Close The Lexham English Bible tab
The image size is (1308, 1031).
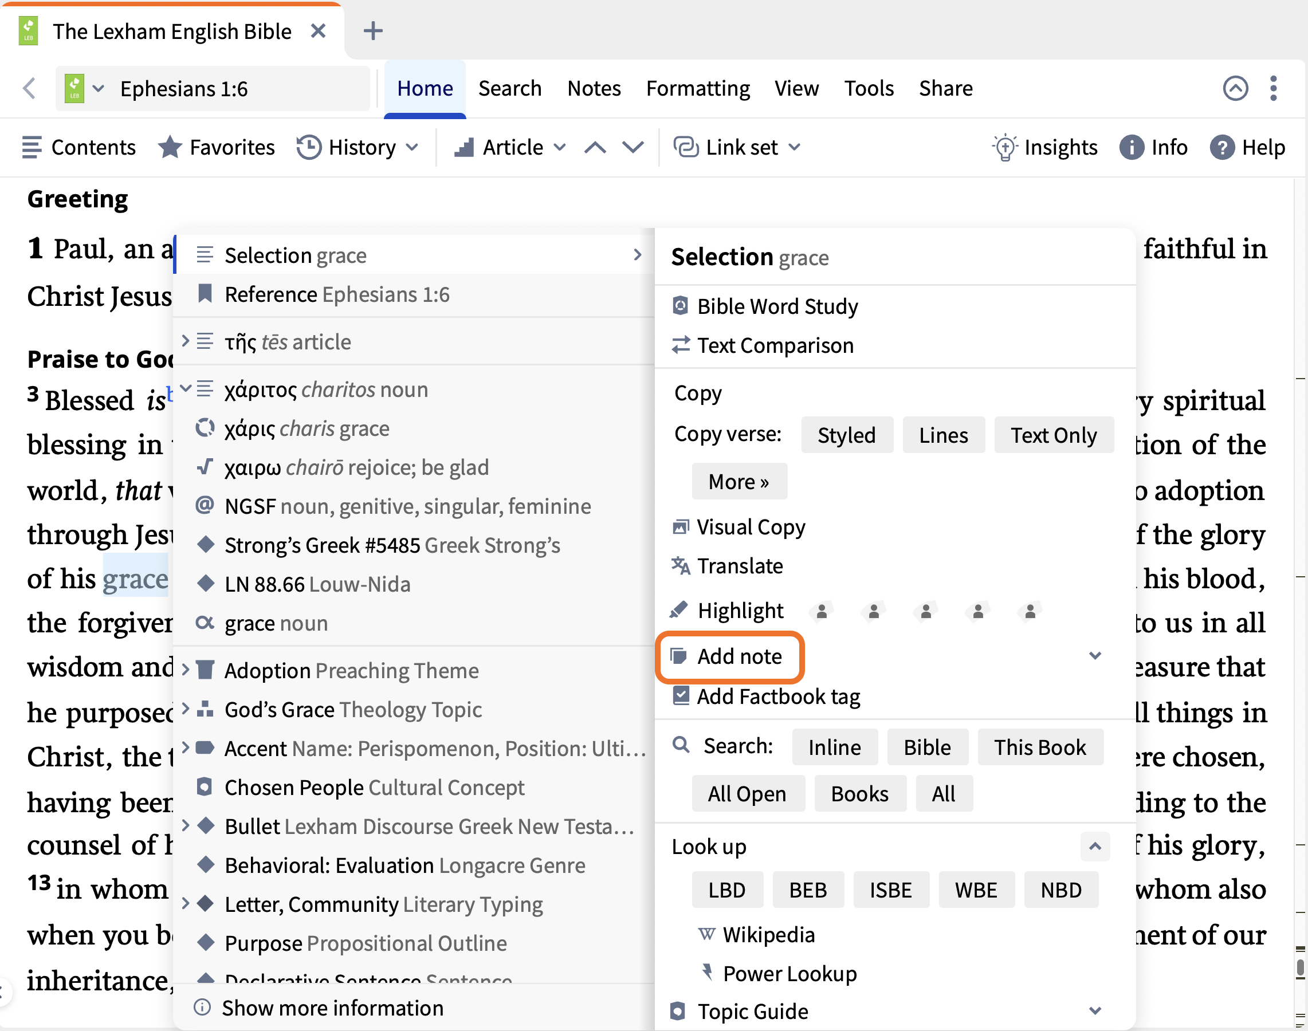(318, 31)
